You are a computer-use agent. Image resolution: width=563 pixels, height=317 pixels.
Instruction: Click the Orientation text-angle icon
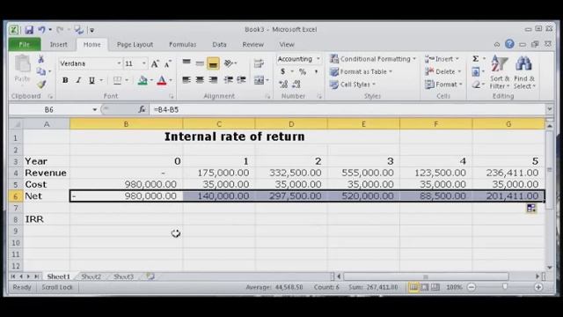(x=229, y=63)
